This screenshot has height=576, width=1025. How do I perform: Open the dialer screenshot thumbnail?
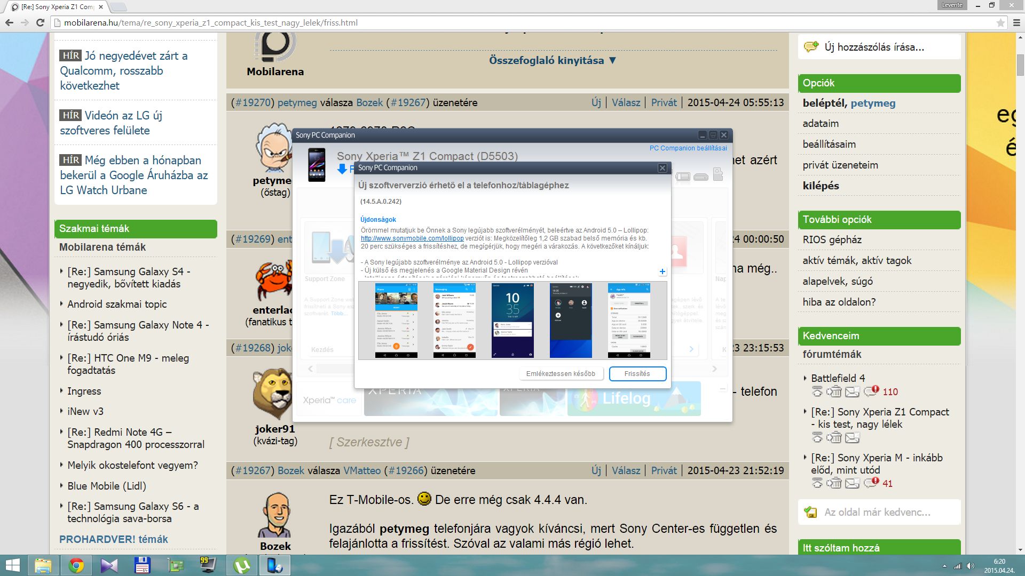[396, 320]
